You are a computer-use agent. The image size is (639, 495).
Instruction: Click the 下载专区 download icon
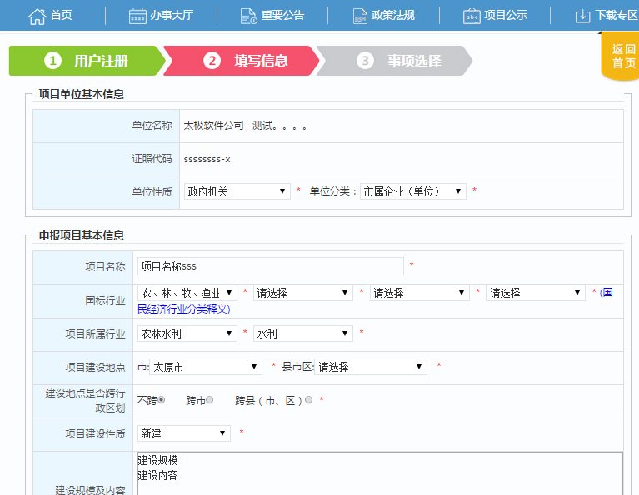pos(582,16)
